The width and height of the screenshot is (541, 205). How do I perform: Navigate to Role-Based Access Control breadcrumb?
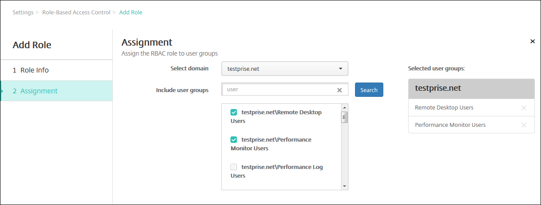(x=76, y=12)
